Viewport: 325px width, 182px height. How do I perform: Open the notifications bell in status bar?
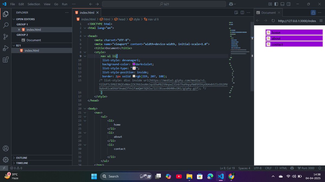point(320,168)
